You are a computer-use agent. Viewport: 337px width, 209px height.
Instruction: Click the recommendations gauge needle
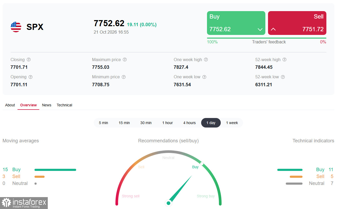point(180,189)
